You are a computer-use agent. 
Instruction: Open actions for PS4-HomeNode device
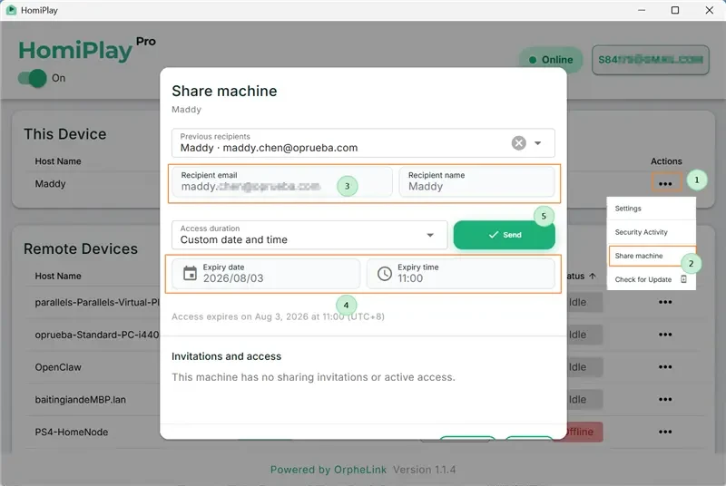[665, 432]
